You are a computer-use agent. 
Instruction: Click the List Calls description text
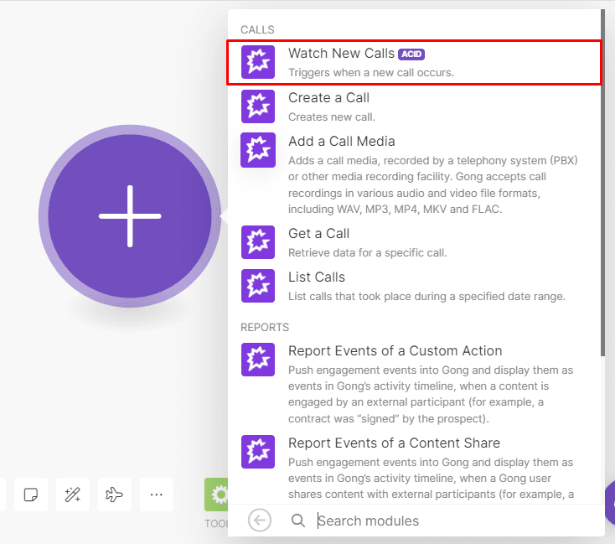point(426,296)
